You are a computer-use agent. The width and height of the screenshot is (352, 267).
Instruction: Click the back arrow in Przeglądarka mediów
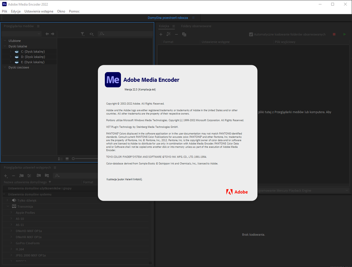pyautogui.click(x=47, y=34)
